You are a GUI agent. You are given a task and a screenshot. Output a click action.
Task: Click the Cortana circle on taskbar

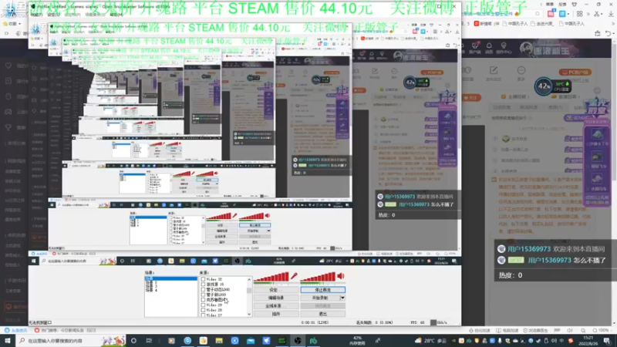133,341
